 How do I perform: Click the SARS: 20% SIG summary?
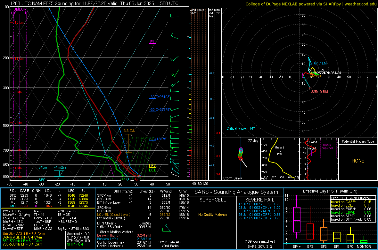point(259,246)
